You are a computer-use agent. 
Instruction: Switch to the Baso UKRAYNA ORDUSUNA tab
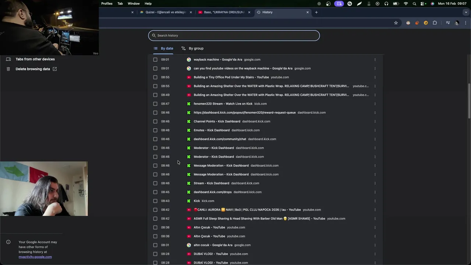(224, 12)
